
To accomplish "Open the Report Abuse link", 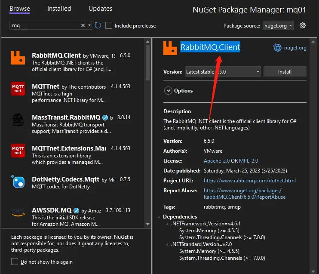I will (245, 194).
